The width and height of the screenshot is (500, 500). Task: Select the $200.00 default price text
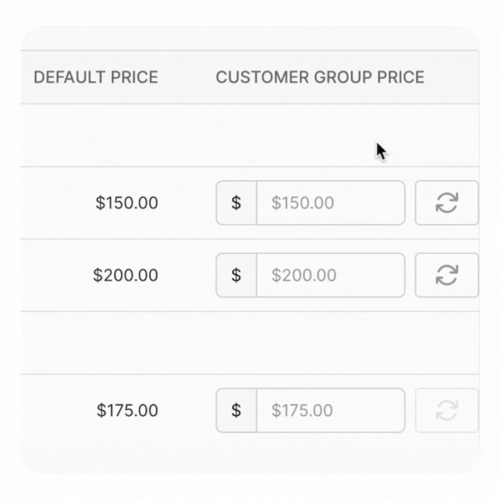click(125, 275)
